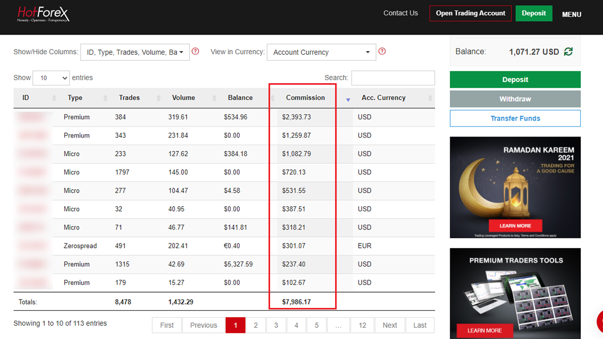Sort by Acc. Currency column arrows
This screenshot has height=339, width=603.
430,98
